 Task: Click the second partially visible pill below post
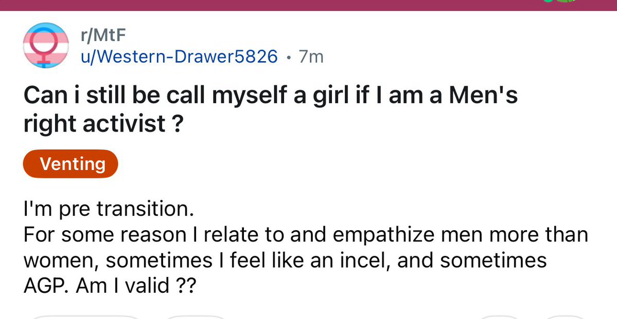click(196, 317)
